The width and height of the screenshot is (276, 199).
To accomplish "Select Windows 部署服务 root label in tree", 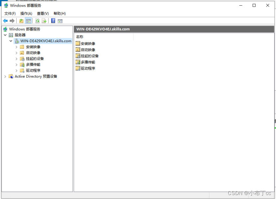I will pos(25,29).
